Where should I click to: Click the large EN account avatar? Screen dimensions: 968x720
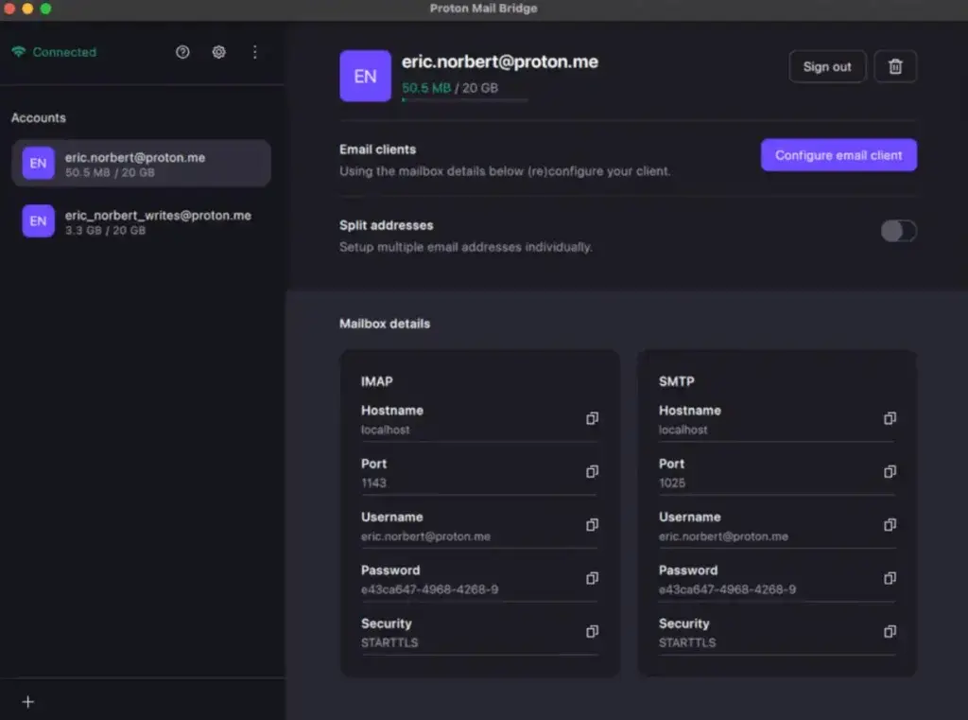click(365, 76)
